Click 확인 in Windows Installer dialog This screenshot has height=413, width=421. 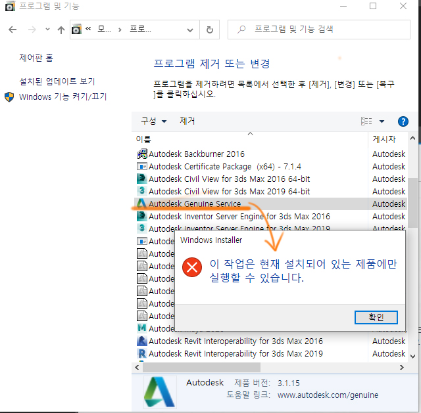click(376, 317)
